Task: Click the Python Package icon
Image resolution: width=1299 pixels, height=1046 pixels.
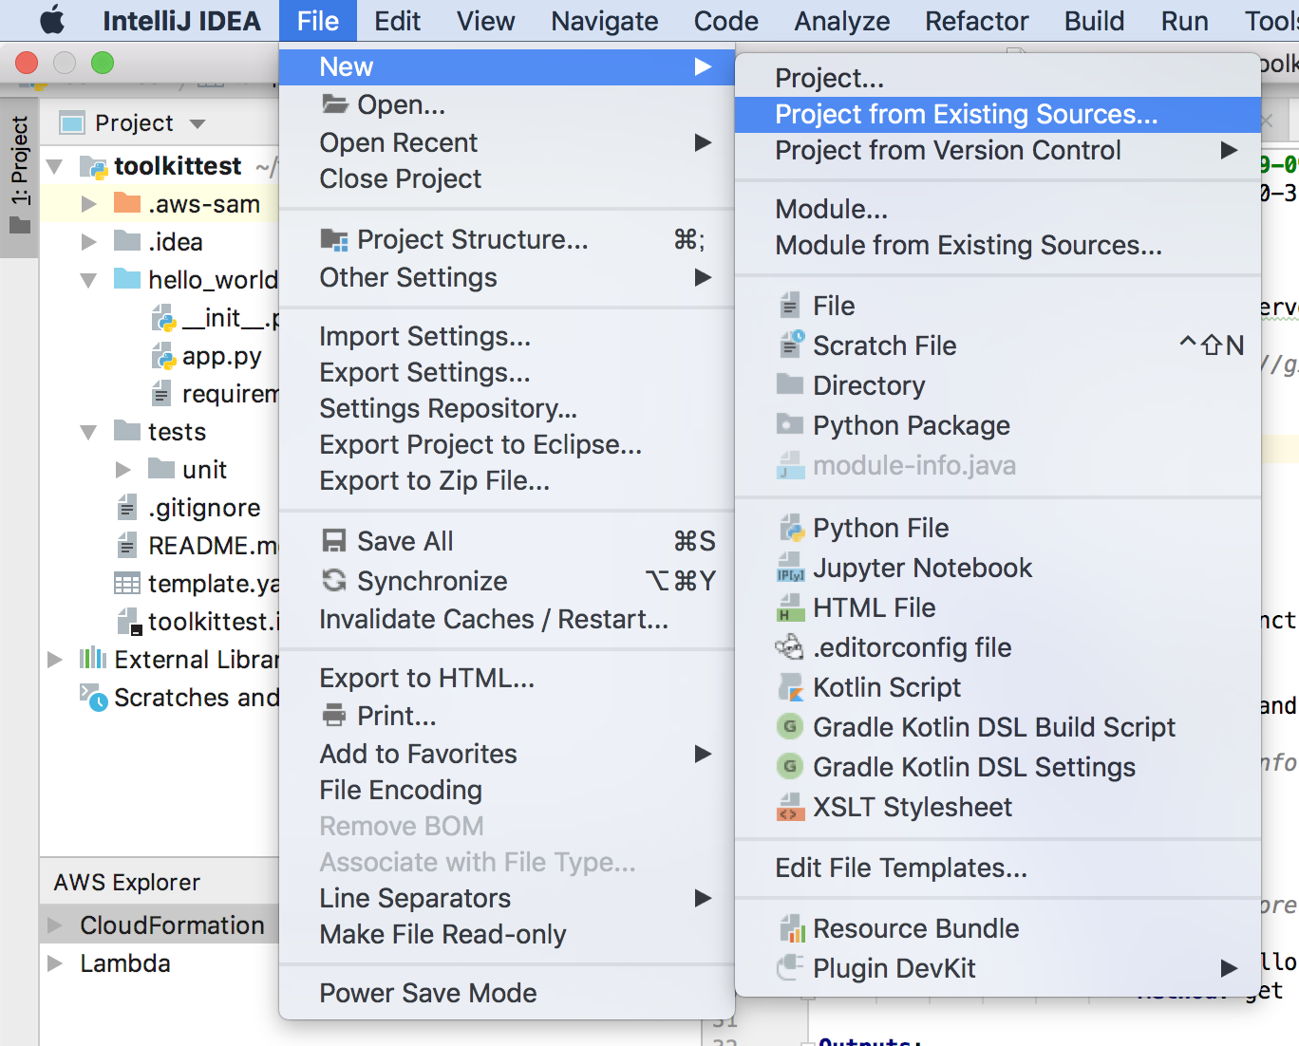Action: pos(790,424)
